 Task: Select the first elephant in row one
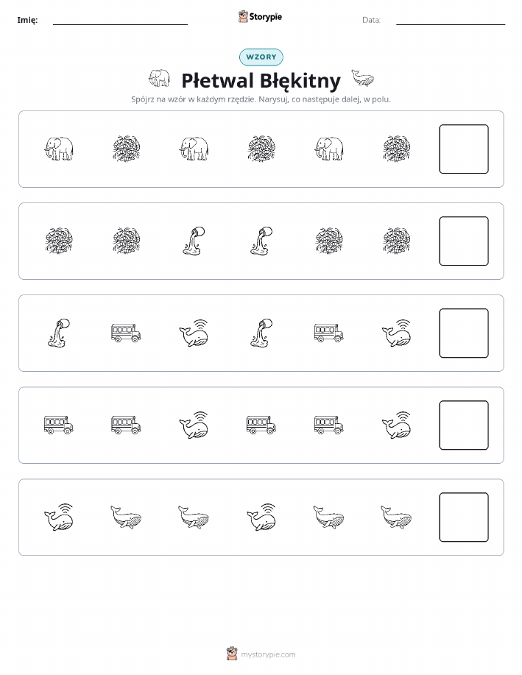point(59,149)
